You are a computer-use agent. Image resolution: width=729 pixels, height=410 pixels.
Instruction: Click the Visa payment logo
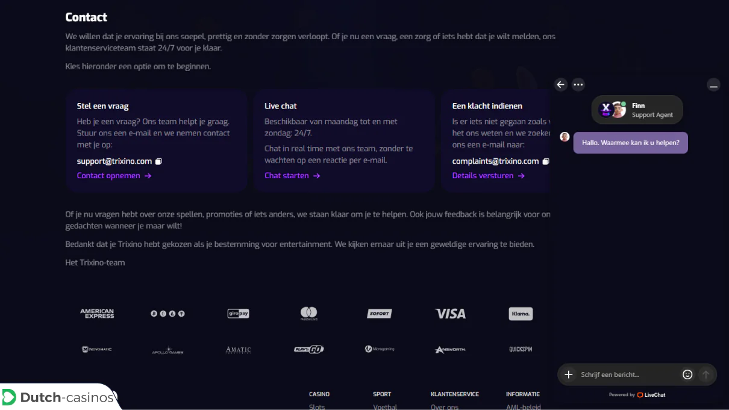coord(451,314)
